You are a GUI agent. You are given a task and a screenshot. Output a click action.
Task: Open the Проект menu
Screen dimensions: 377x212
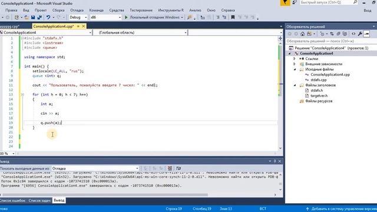point(41,11)
